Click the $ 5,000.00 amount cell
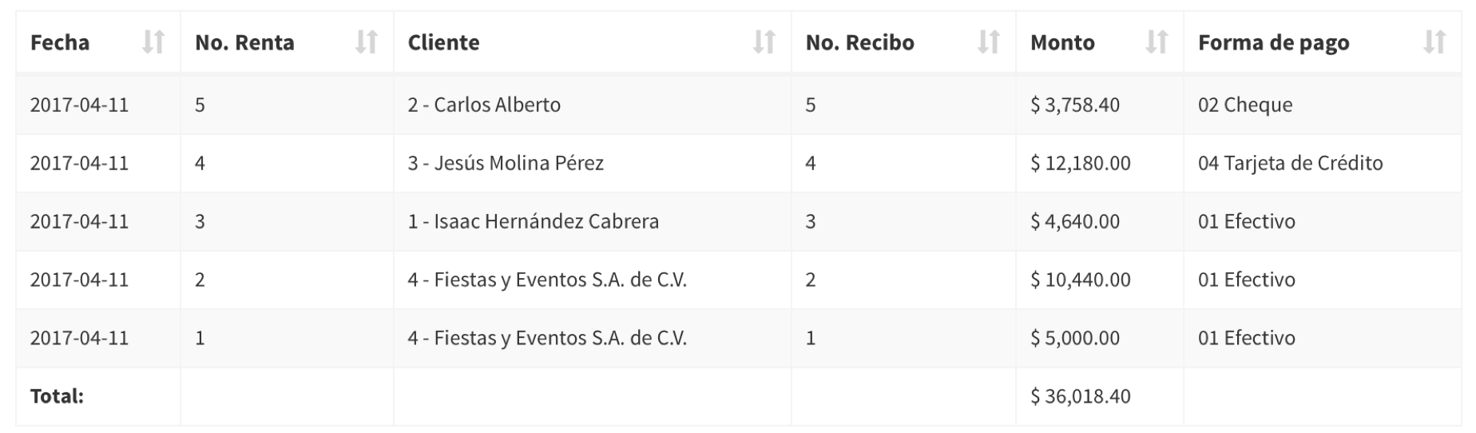Screen dimensions: 1476x433 (1099, 338)
